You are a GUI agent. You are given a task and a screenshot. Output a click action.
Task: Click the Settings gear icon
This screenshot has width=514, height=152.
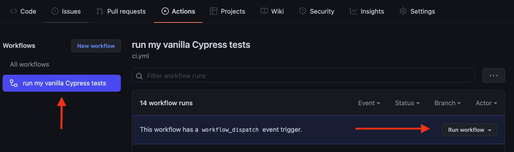(x=403, y=11)
